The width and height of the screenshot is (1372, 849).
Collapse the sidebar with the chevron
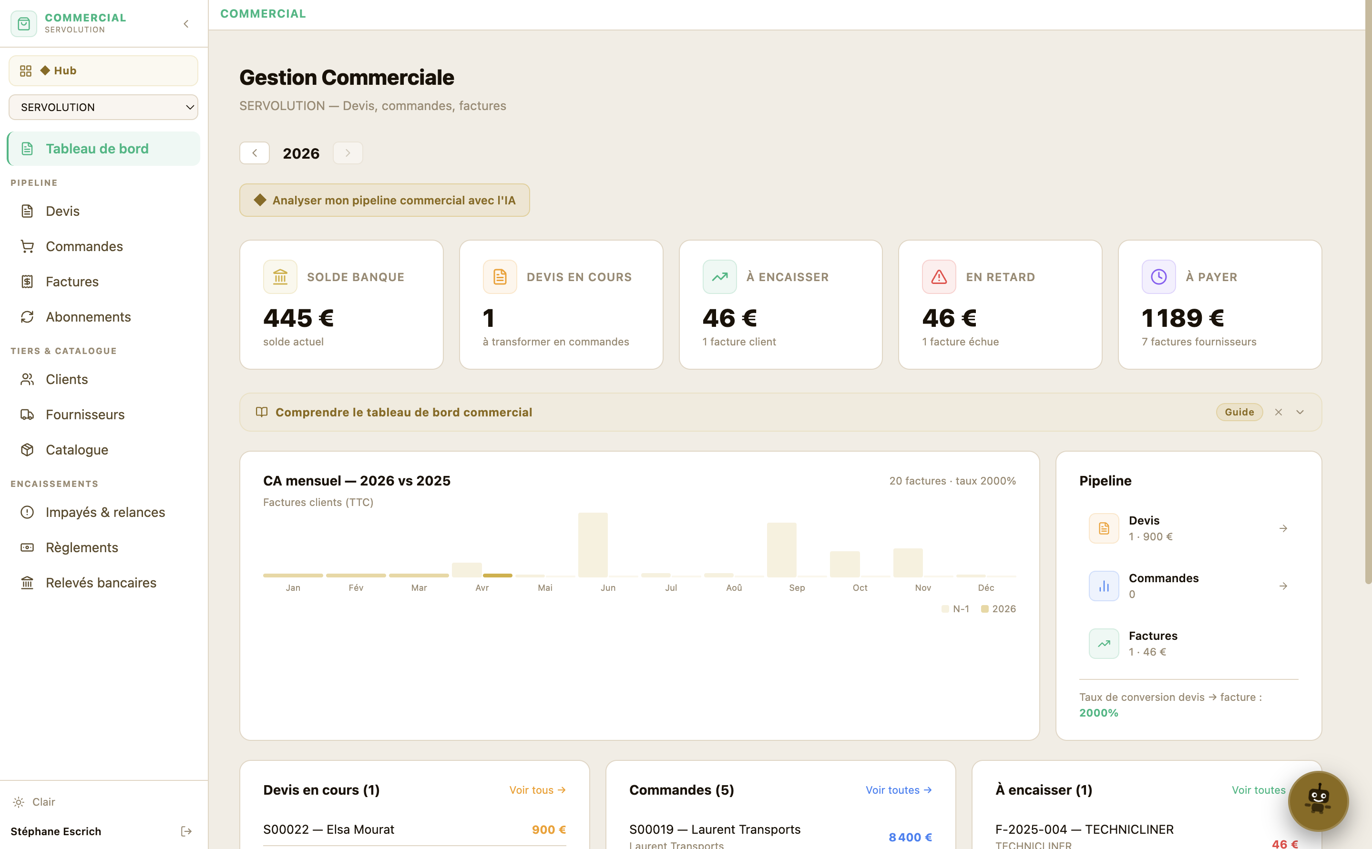(186, 24)
